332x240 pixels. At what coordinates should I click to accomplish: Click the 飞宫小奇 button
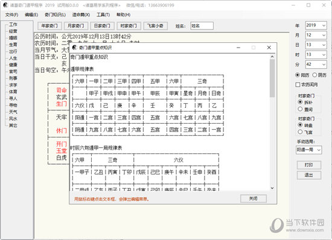(x=155, y=26)
